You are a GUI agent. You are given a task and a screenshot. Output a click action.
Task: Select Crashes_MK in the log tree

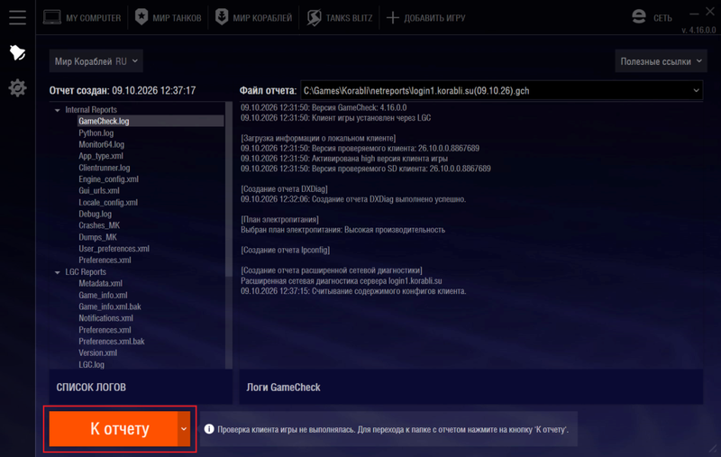[99, 225]
